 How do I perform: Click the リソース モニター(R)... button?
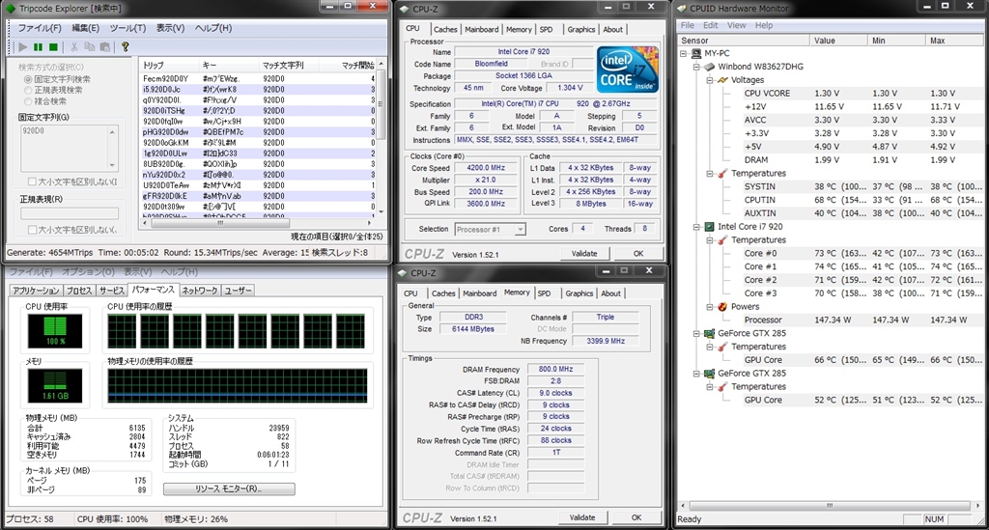coord(228,488)
